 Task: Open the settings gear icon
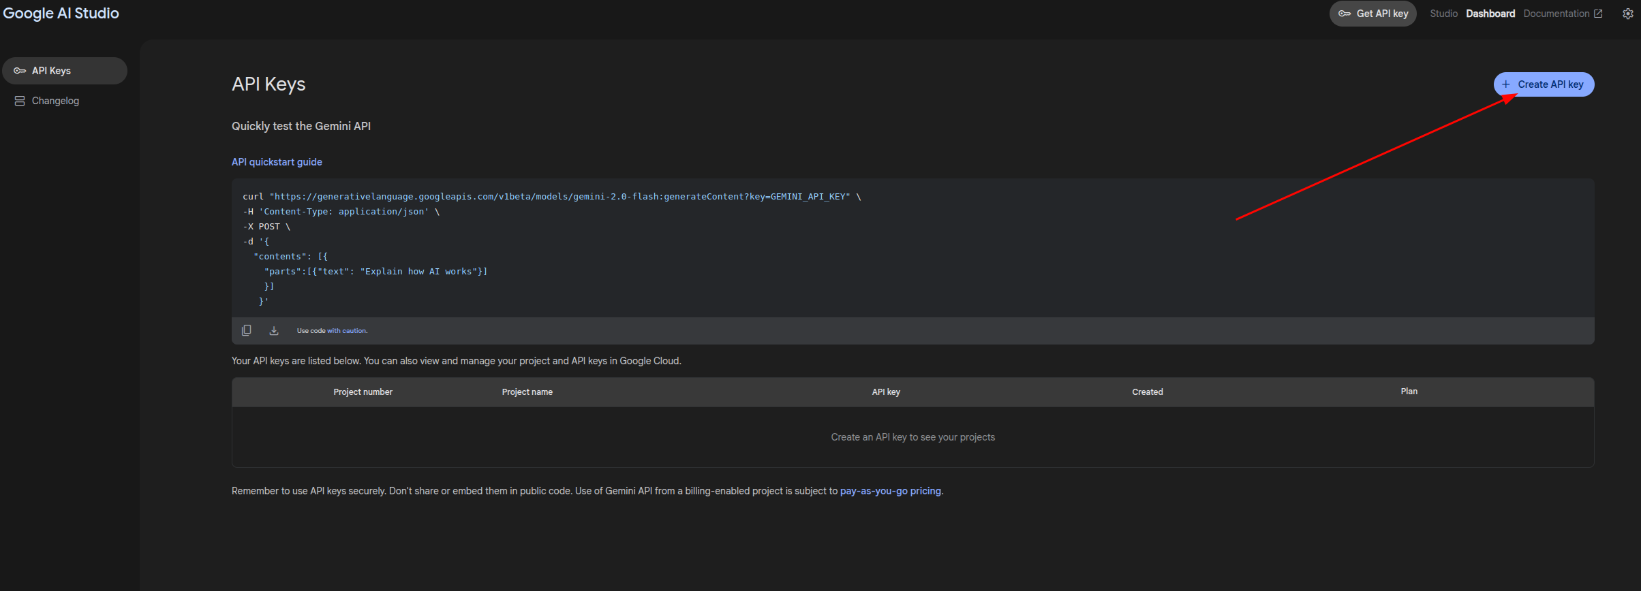1627,14
